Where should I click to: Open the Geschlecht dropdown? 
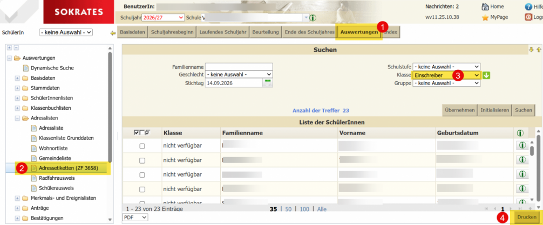(239, 74)
